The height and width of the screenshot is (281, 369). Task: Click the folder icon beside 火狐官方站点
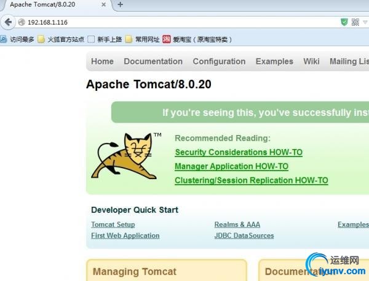pyautogui.click(x=41, y=39)
